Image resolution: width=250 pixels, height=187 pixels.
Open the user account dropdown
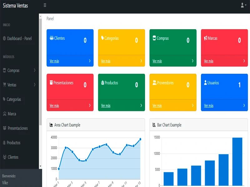[243, 5]
